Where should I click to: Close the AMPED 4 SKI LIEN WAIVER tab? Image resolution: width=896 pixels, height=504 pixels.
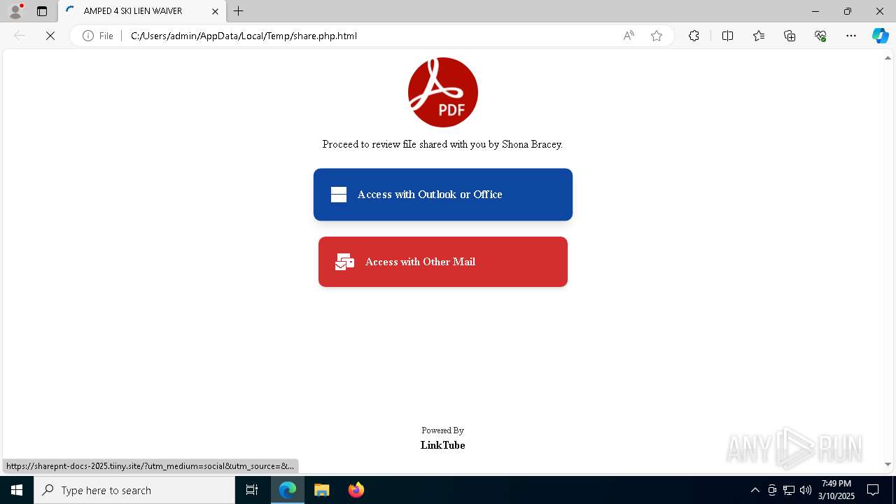click(215, 11)
